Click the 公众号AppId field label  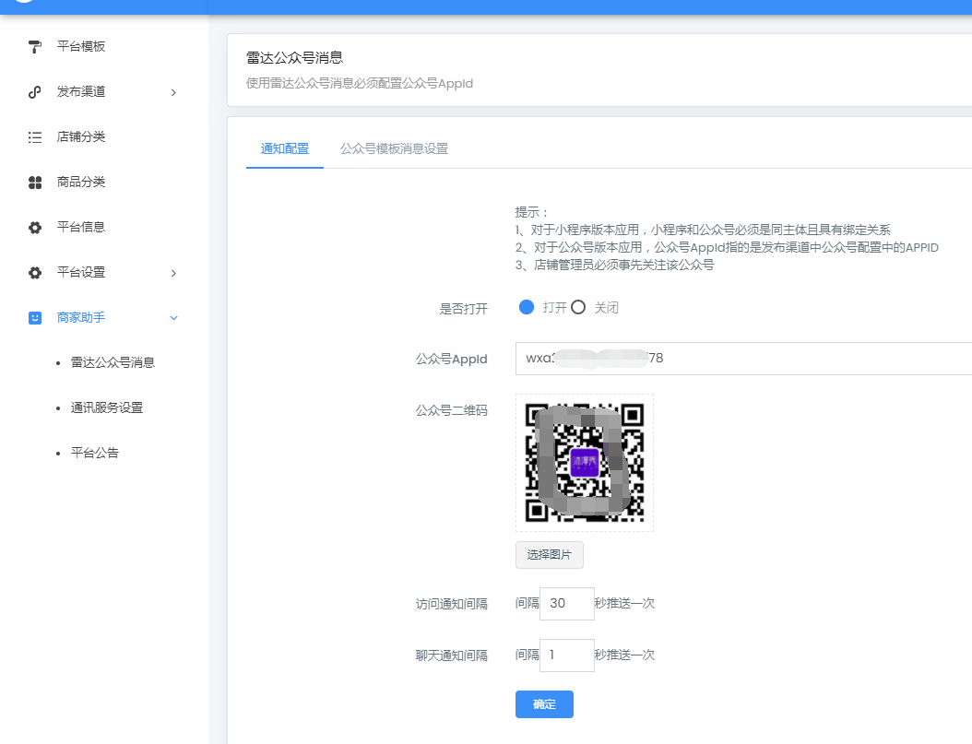click(x=451, y=359)
